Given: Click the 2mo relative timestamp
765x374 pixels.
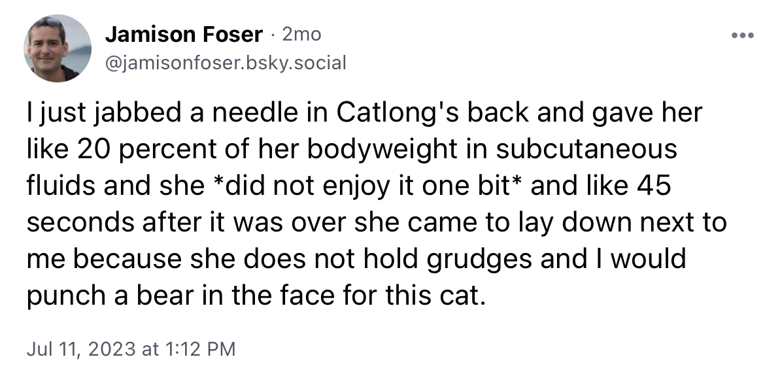Looking at the screenshot, I should (301, 34).
